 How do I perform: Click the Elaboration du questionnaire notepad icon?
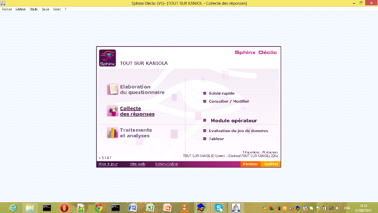tap(112, 89)
